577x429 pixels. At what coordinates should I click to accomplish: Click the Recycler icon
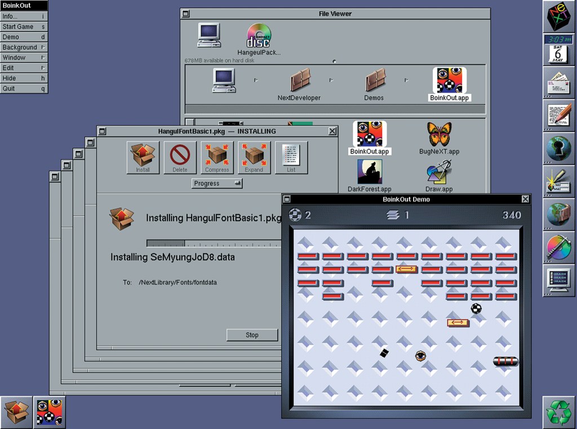point(558,413)
